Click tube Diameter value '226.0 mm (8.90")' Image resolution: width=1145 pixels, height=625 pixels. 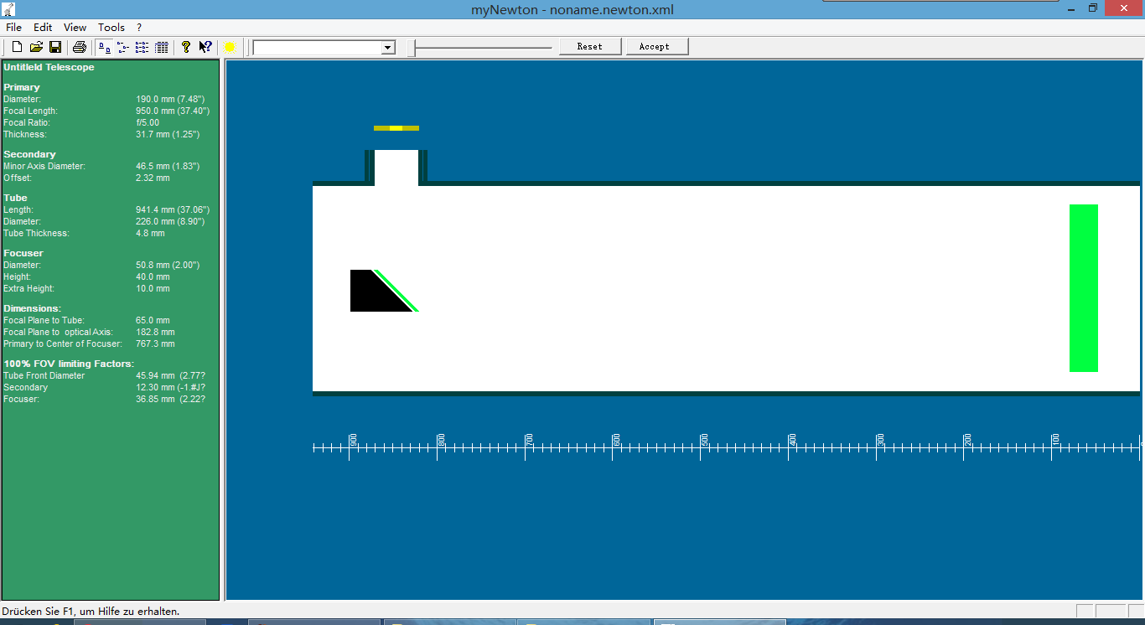tap(170, 221)
